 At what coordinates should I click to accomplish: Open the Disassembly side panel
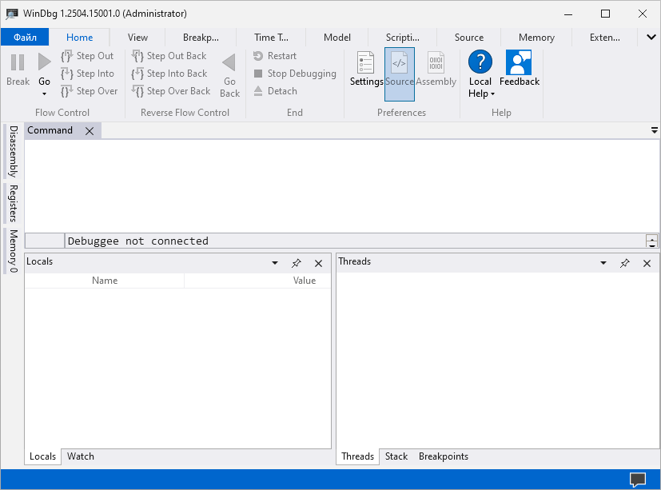pos(14,151)
